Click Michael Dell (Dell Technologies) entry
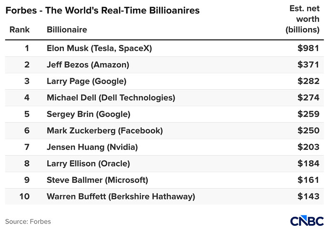The height and width of the screenshot is (233, 329). (111, 98)
